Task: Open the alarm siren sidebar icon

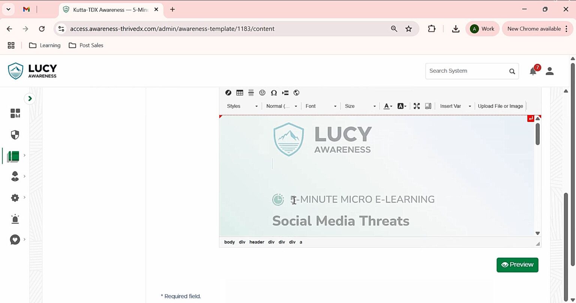Action: pyautogui.click(x=15, y=219)
